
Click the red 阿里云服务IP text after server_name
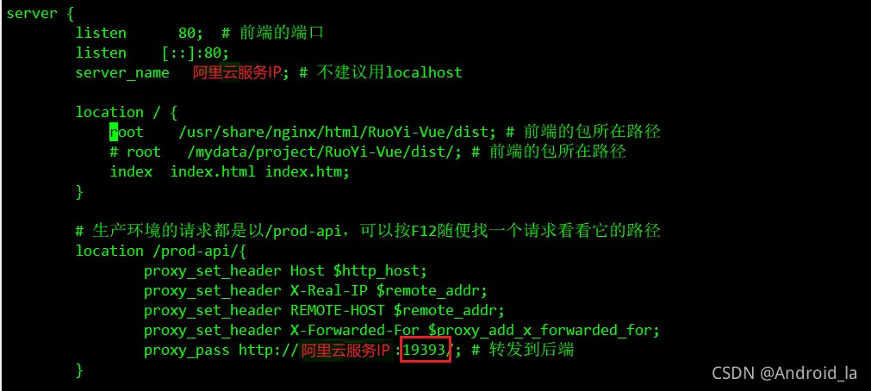click(238, 73)
